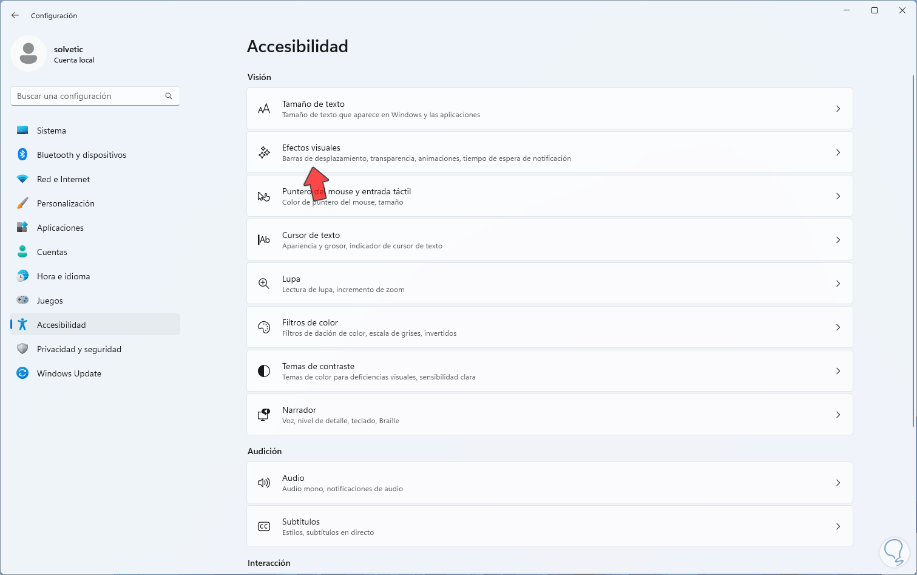Click the Buscar una configuración search field

pyautogui.click(x=88, y=96)
